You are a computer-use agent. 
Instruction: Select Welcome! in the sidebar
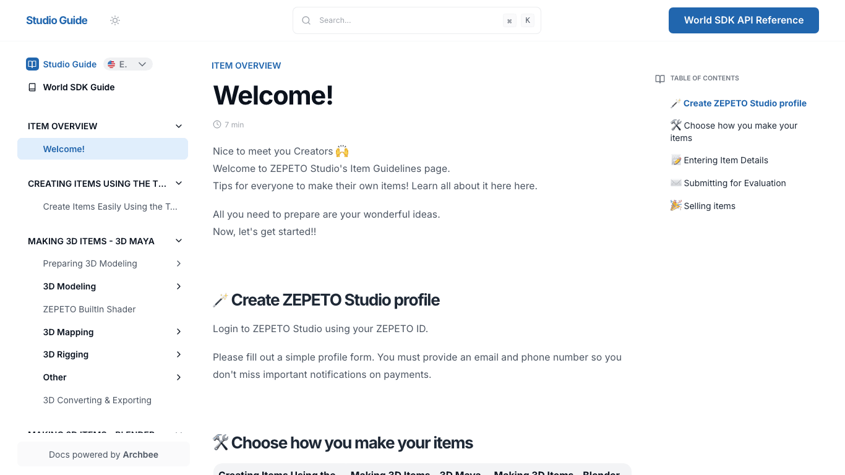click(64, 148)
